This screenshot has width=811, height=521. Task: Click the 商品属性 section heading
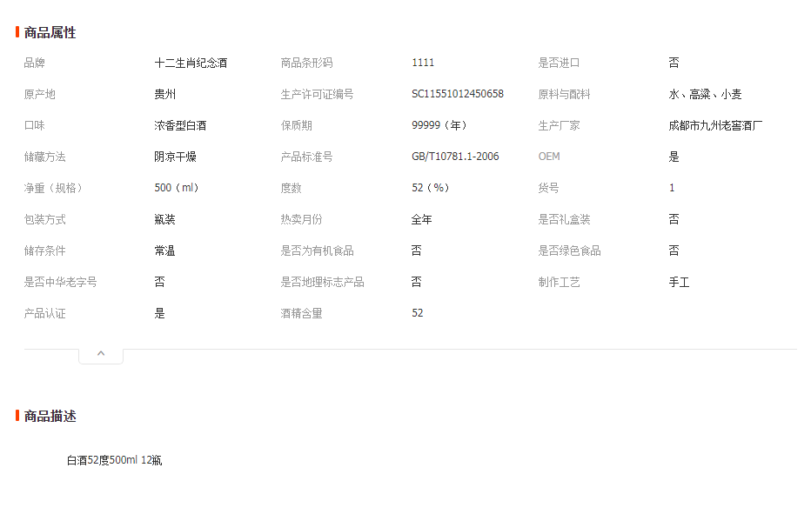click(50, 33)
